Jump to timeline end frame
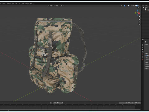 (x=62, y=103)
